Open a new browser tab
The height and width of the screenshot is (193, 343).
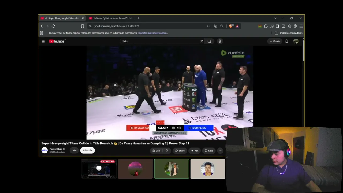(x=138, y=18)
